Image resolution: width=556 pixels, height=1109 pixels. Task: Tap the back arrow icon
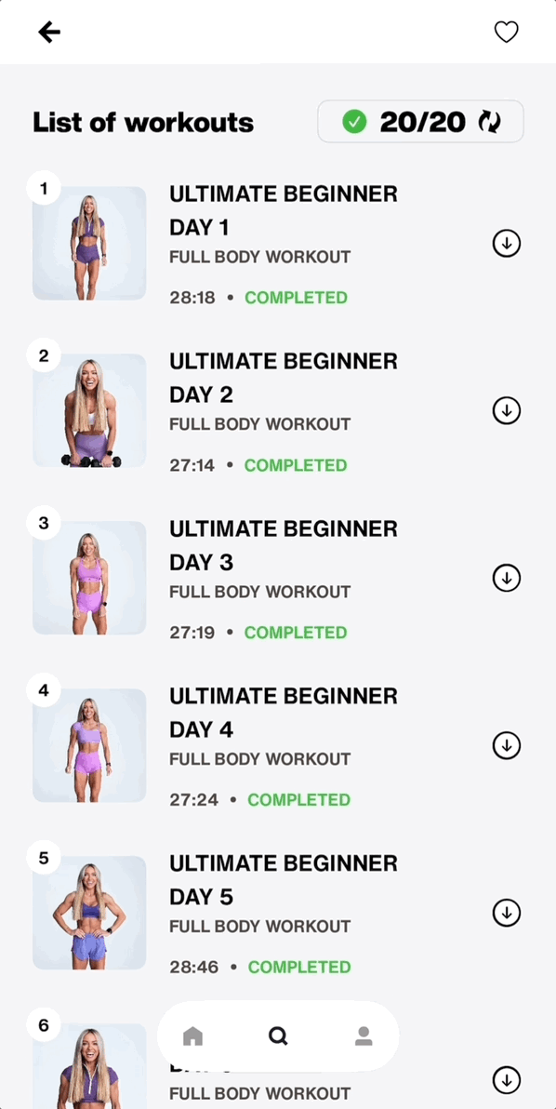click(x=48, y=32)
